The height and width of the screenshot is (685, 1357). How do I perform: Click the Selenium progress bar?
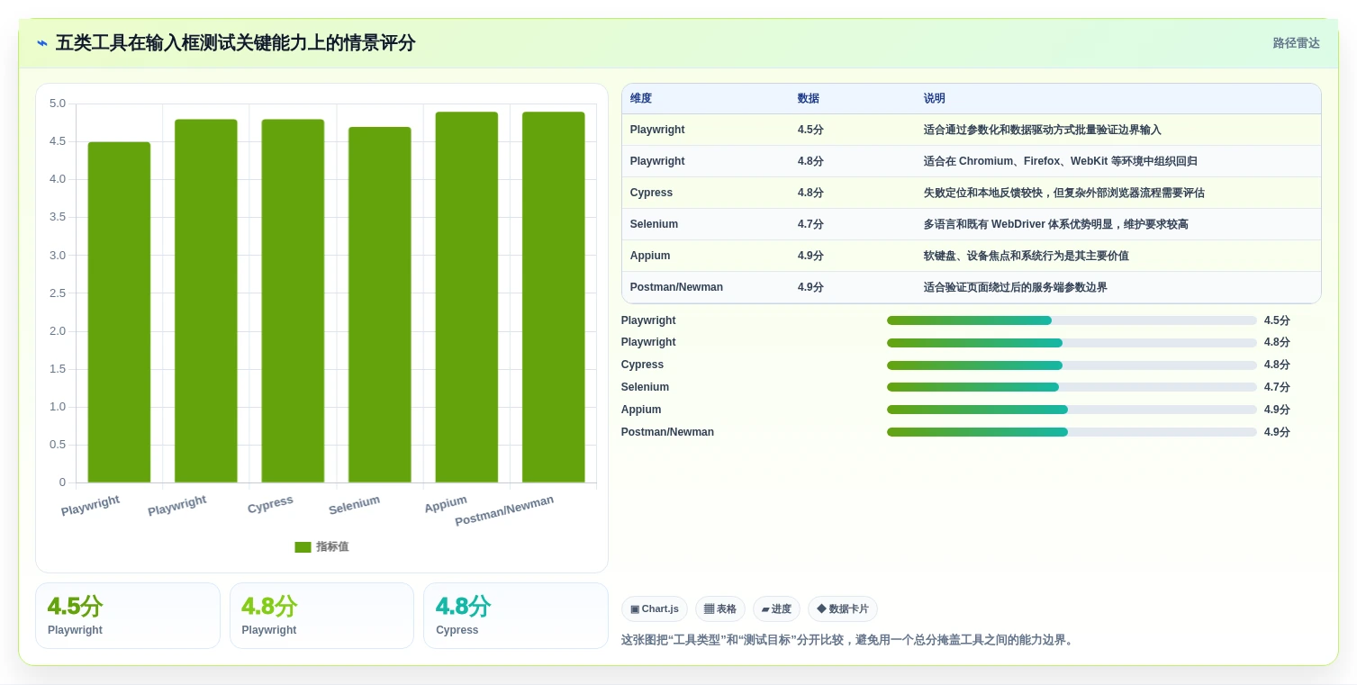[1072, 387]
